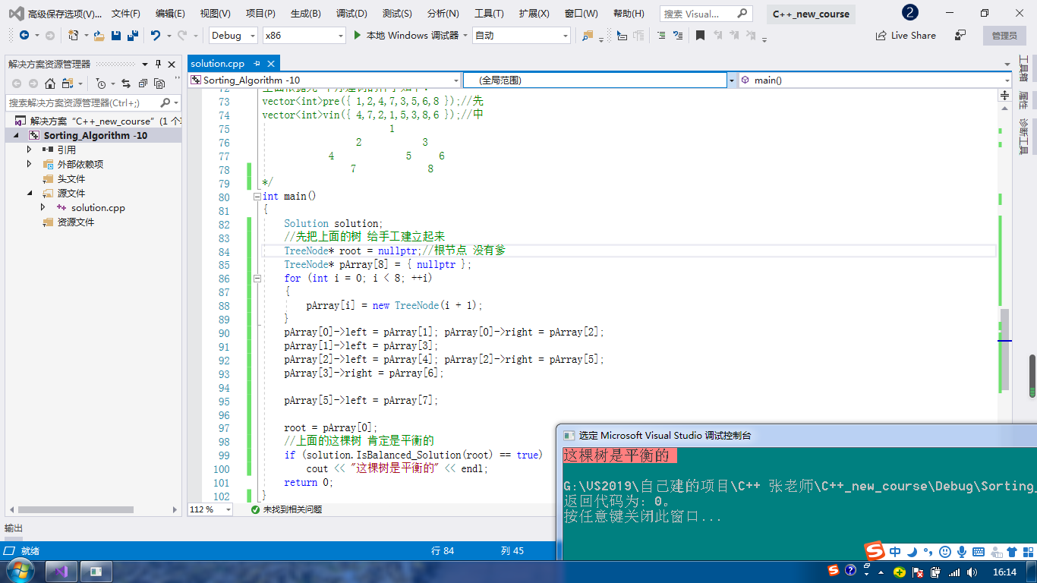Click the Sogou microphone voice input icon
This screenshot has width=1037, height=583.
coord(962,552)
